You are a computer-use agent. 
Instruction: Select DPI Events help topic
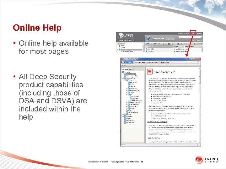[135, 96]
